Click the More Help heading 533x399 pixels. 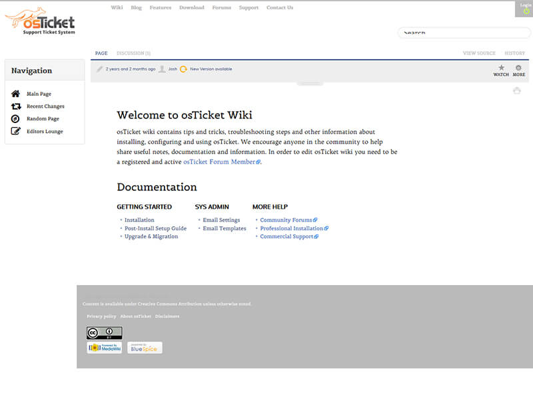tap(270, 207)
